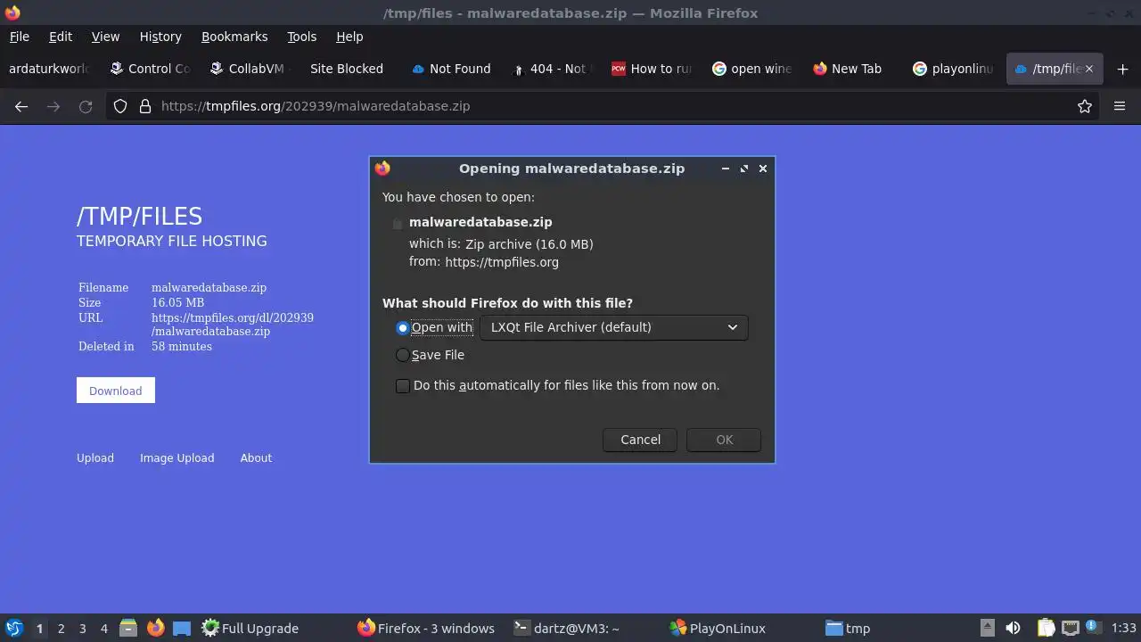Click the removable media eject tray icon
Viewport: 1141px width, 642px height.
(987, 628)
